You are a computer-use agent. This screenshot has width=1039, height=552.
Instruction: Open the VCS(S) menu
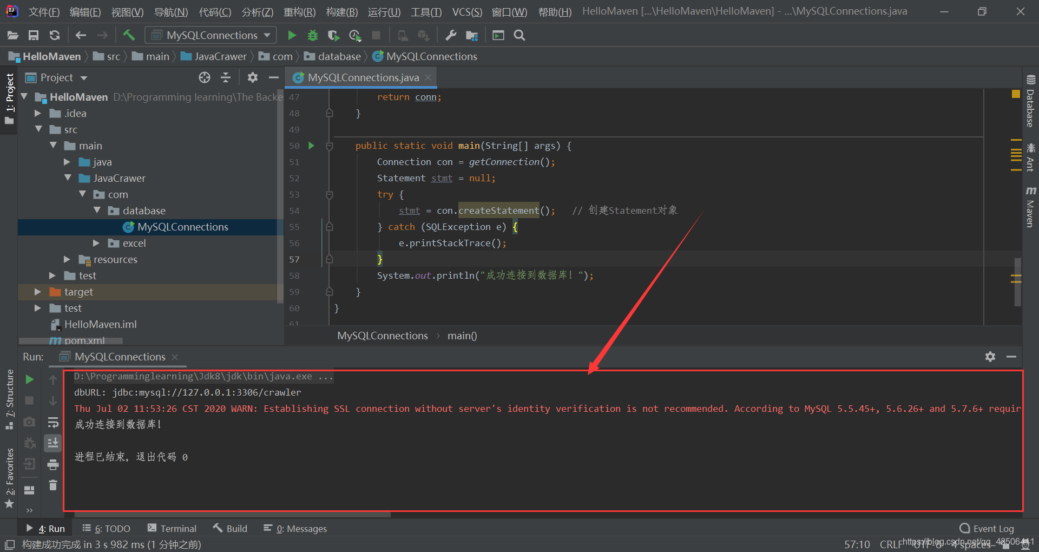tap(467, 12)
